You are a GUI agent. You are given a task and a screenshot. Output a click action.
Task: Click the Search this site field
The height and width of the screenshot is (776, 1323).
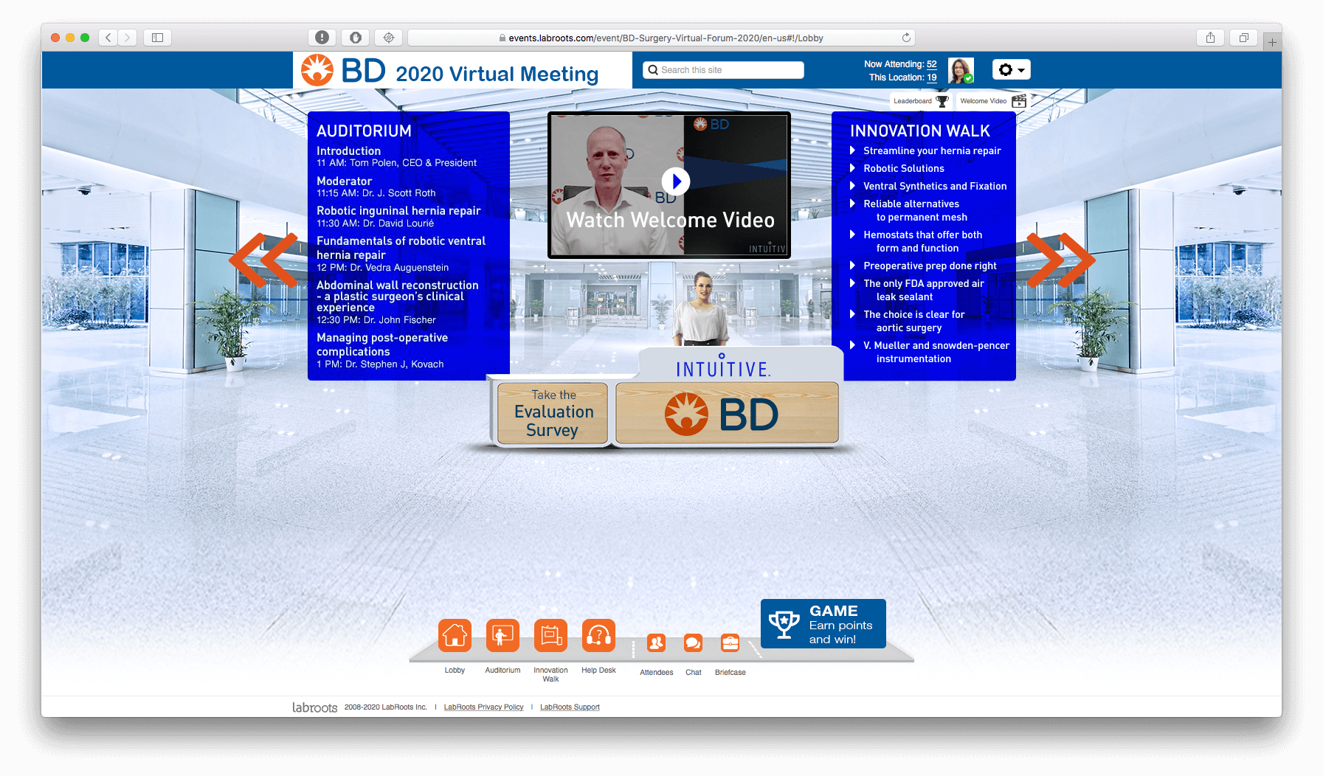(723, 70)
